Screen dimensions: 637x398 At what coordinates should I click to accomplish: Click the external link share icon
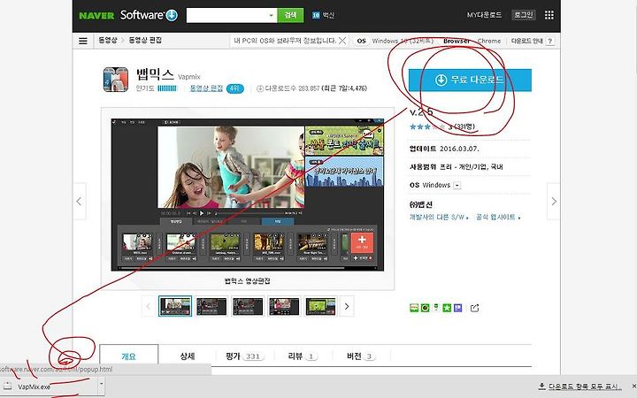pos(474,308)
